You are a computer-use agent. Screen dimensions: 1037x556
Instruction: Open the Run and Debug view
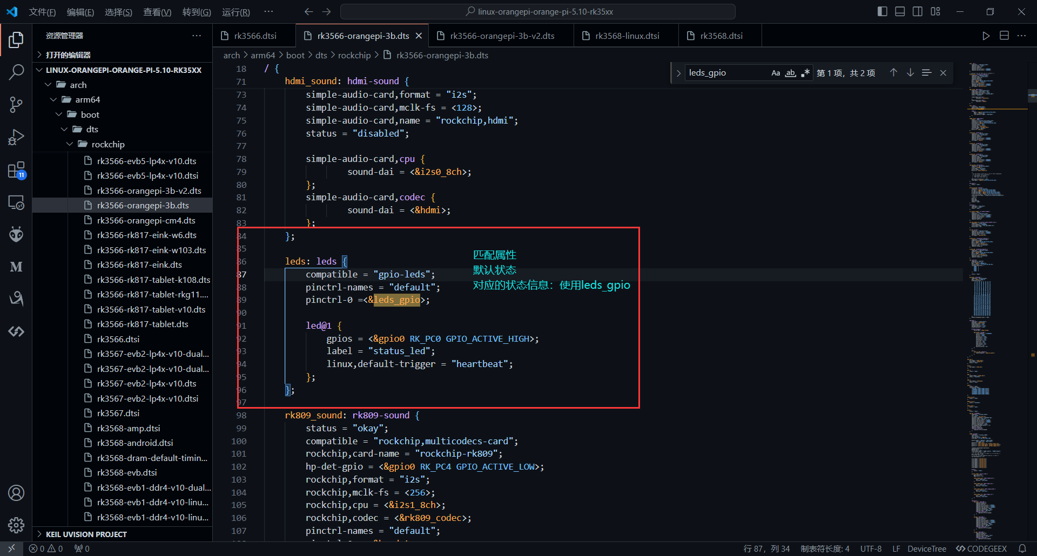16,137
